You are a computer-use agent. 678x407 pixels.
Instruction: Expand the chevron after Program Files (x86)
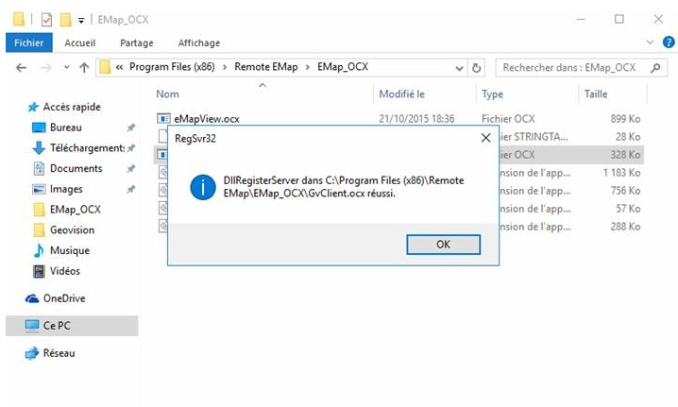[225, 67]
